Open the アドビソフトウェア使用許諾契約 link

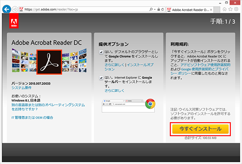205,65
